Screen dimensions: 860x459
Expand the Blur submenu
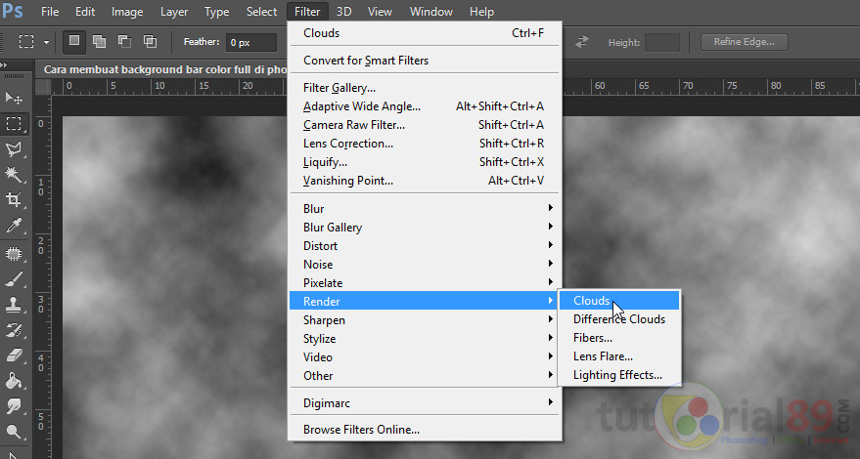[424, 209]
